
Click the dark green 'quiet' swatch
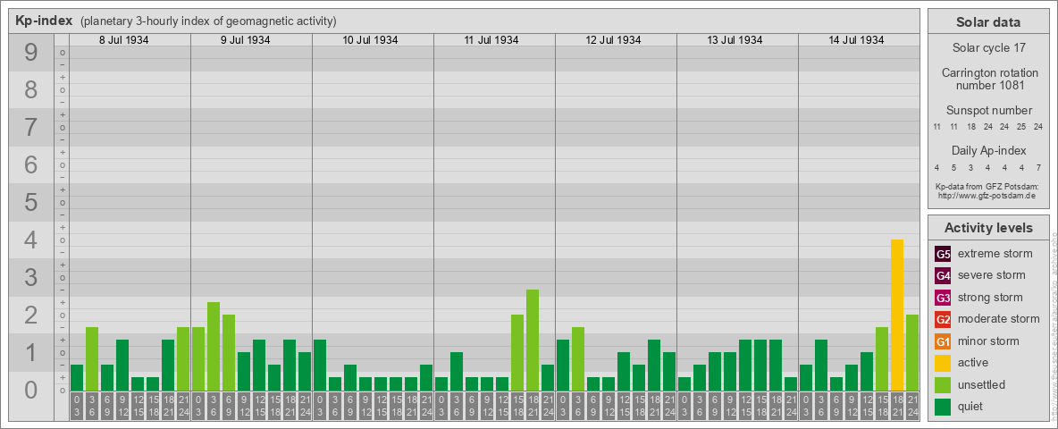pyautogui.click(x=943, y=406)
